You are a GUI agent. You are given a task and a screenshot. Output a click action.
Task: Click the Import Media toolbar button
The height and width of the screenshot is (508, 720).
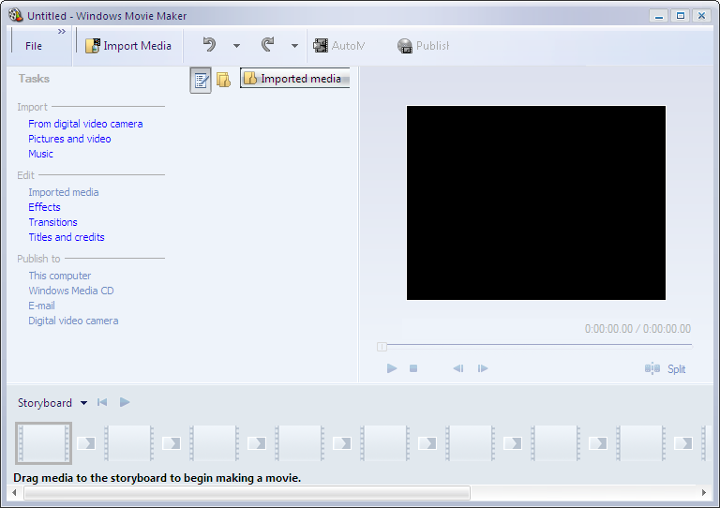128,46
